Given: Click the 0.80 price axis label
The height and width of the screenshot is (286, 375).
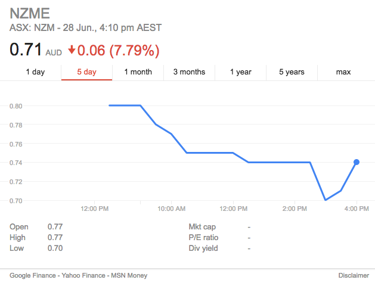Looking at the screenshot, I should (x=16, y=106).
